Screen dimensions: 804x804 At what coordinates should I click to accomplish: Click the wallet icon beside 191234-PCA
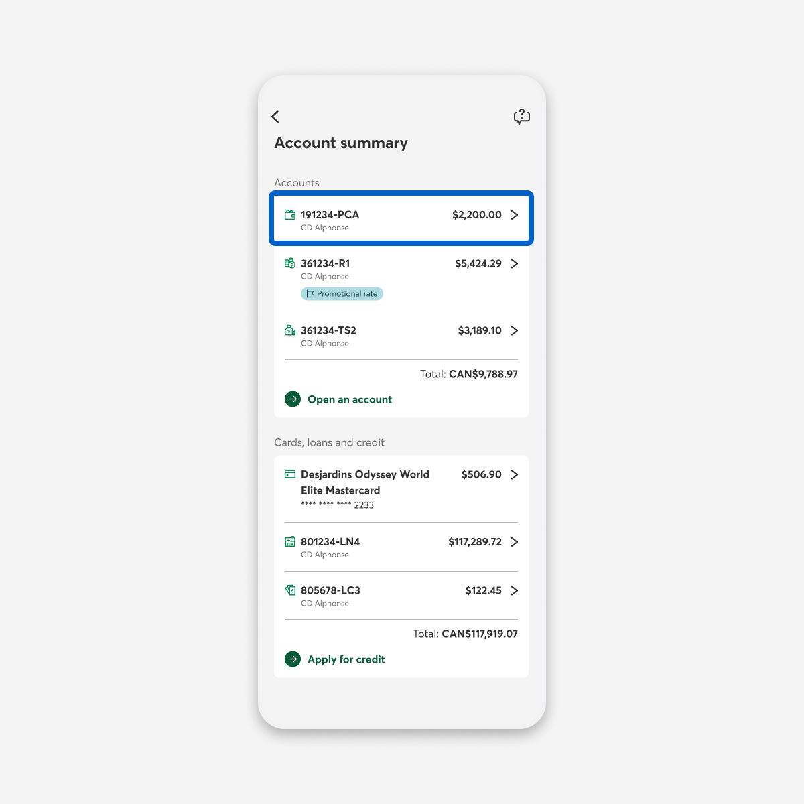coord(290,215)
